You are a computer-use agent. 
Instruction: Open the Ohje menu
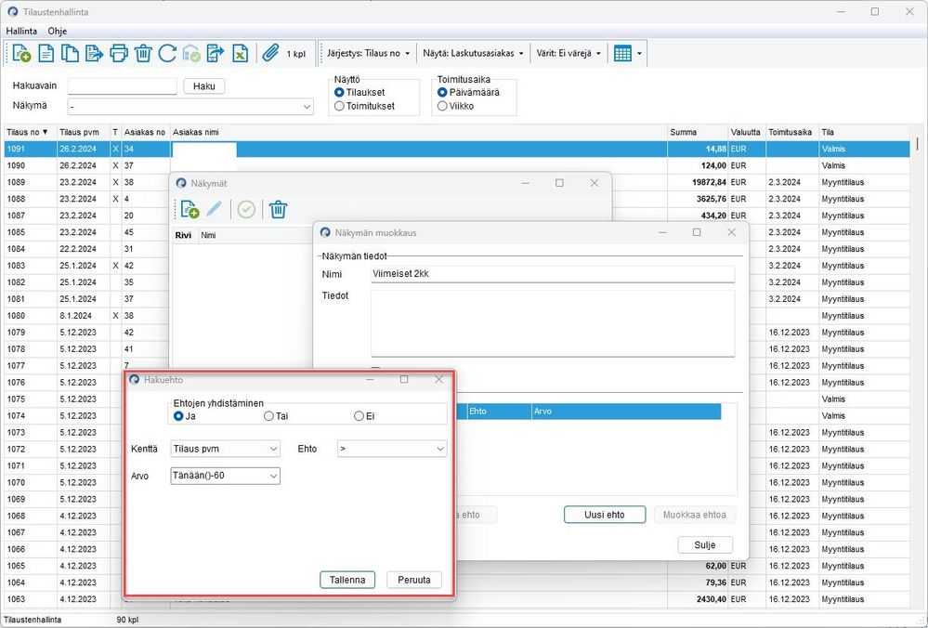point(58,31)
